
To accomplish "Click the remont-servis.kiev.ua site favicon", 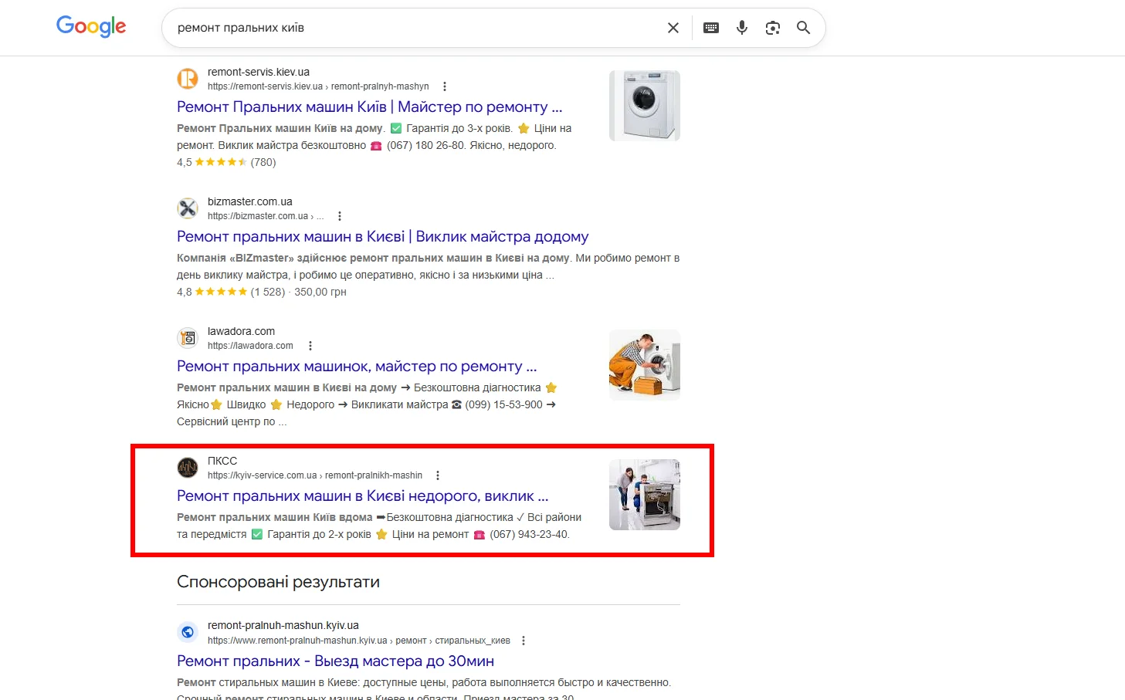I will 188,78.
